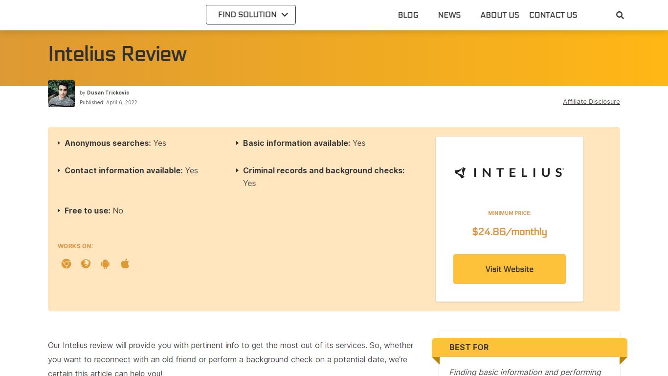Image resolution: width=668 pixels, height=376 pixels.
Task: Open the News menu item
Action: coord(449,15)
